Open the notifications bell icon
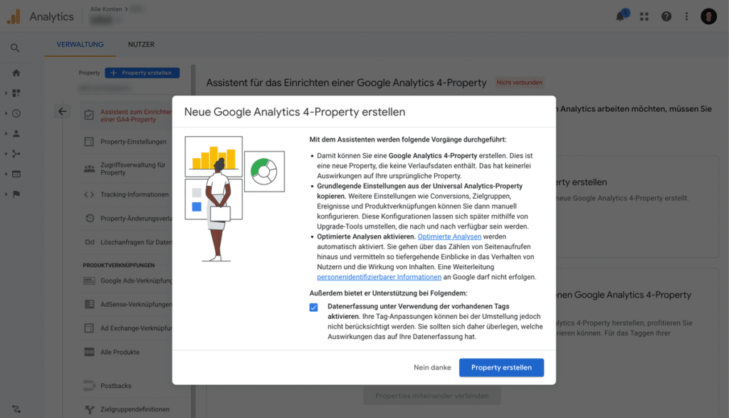The image size is (729, 418). 621,16
